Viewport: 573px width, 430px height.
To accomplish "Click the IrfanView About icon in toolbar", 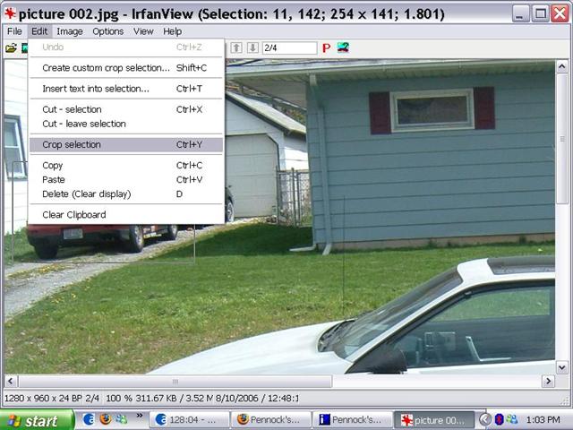I will point(343,47).
